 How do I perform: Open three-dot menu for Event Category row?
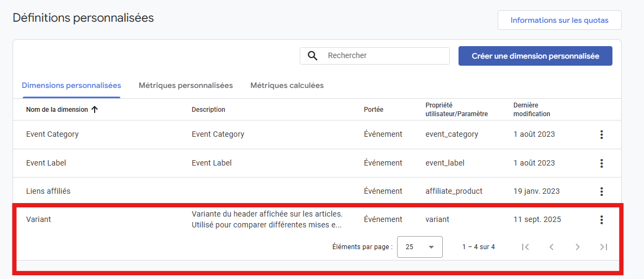601,135
